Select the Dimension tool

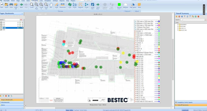63,5
